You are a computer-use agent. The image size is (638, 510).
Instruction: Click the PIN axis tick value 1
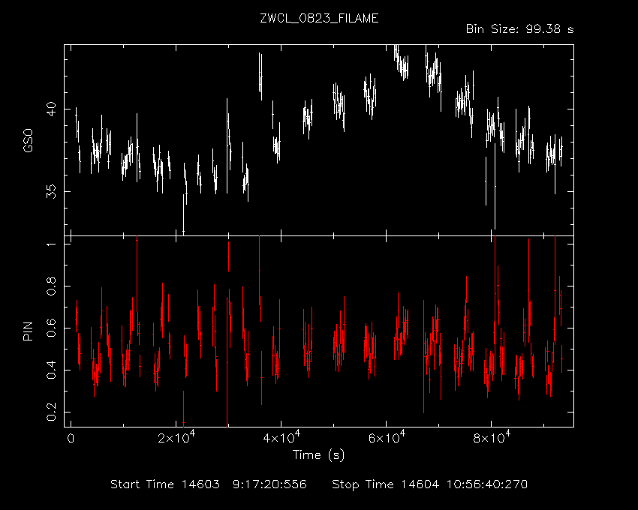(x=51, y=244)
